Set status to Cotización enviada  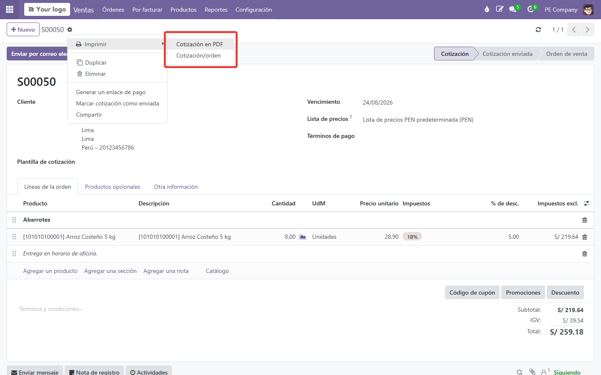click(x=507, y=54)
